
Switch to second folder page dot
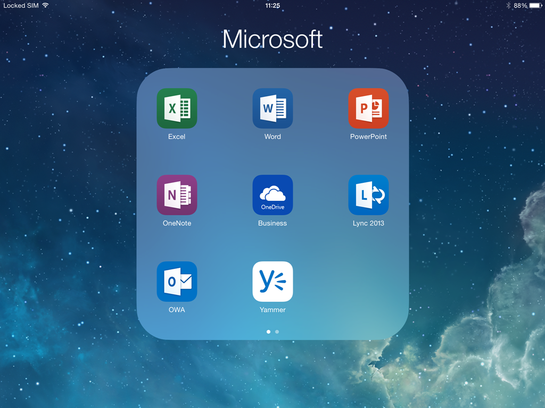277,331
